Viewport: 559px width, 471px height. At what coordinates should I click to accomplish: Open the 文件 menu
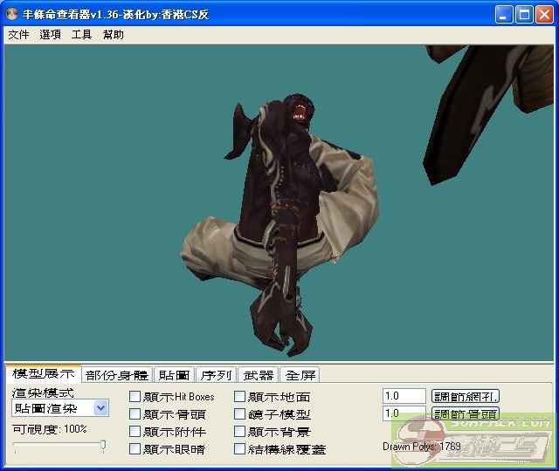(18, 35)
